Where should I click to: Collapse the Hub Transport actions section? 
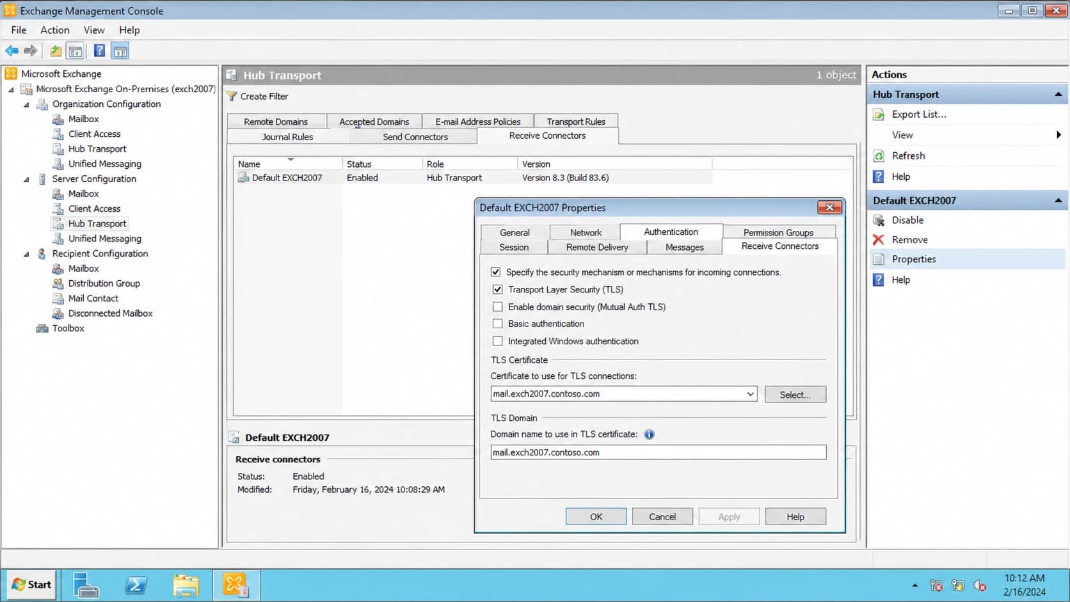click(1058, 95)
